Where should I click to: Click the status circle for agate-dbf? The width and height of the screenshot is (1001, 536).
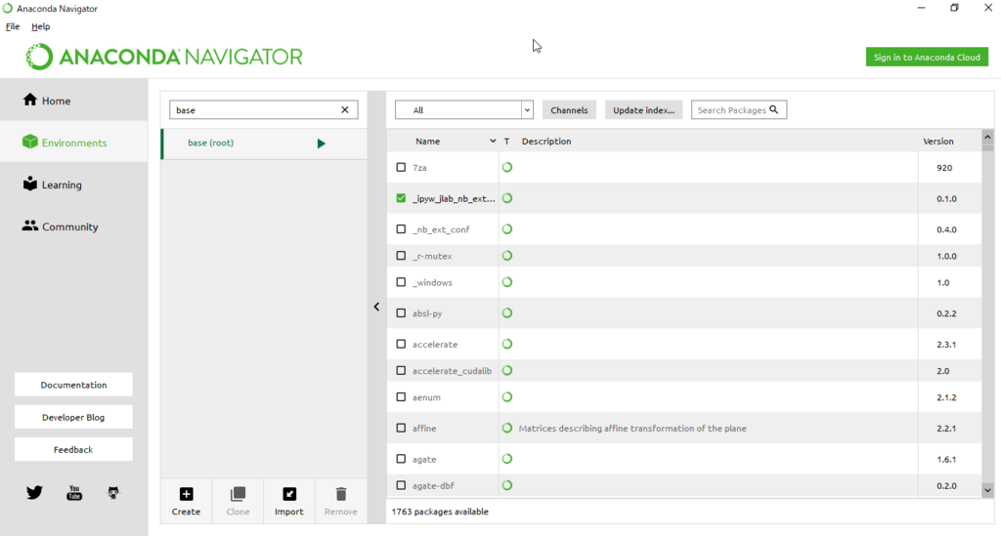point(507,485)
